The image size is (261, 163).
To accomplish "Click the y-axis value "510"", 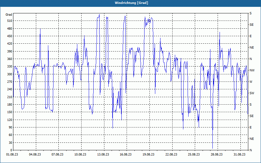I will 9,21.
